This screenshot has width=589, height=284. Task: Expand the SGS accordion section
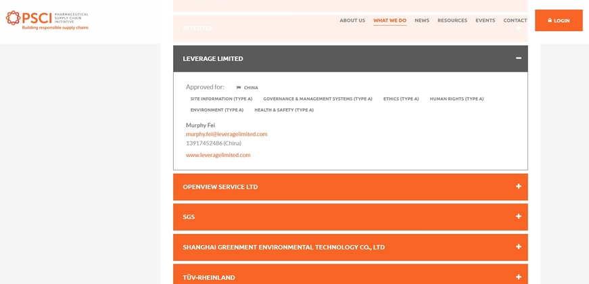coord(189,217)
